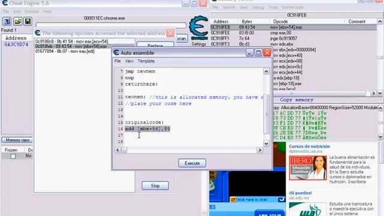Close the Auto assemble window
The image size is (384, 216).
pos(267,53)
